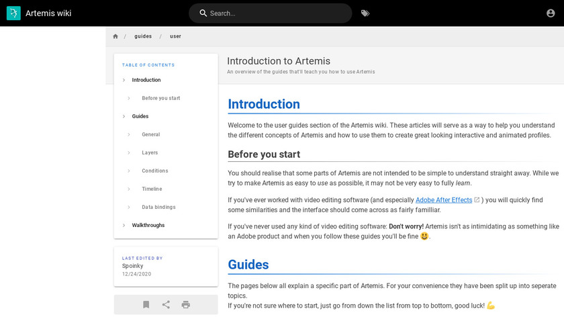Open the Adobe After Effects link

coord(444,200)
